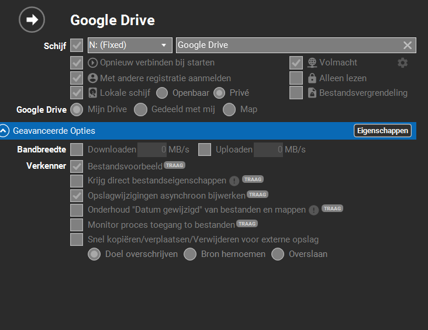Click the Volmacht globe icon
428x330 pixels.
[x=312, y=62]
